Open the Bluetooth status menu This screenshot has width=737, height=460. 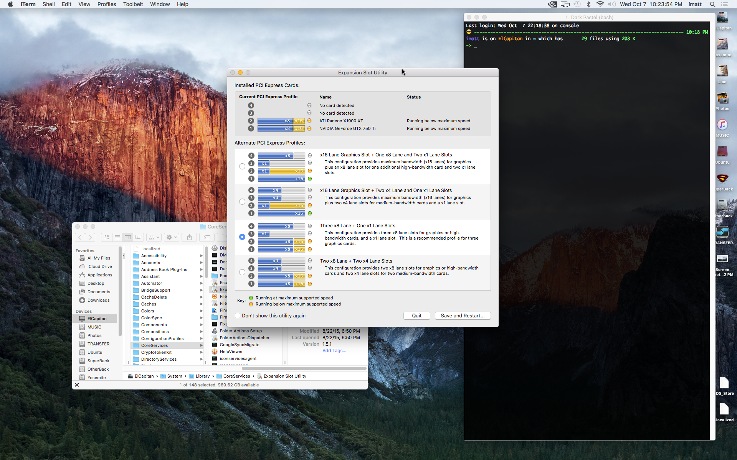(x=588, y=4)
